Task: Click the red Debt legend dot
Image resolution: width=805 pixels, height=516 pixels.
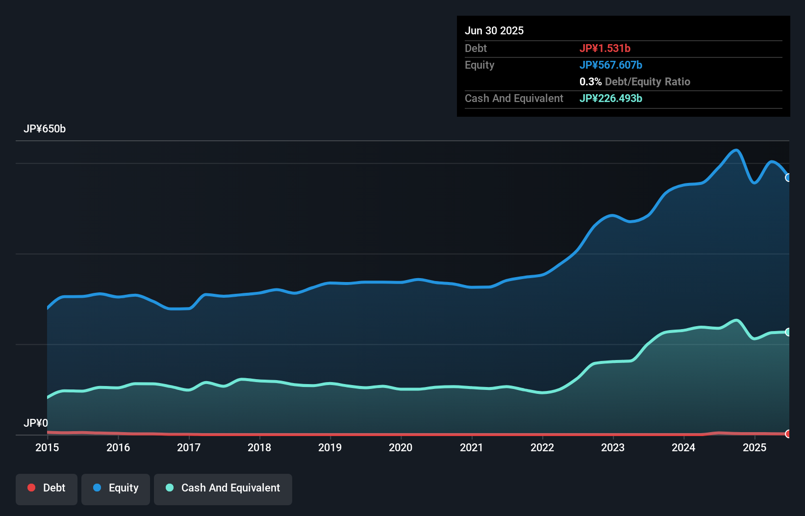Action: click(31, 488)
